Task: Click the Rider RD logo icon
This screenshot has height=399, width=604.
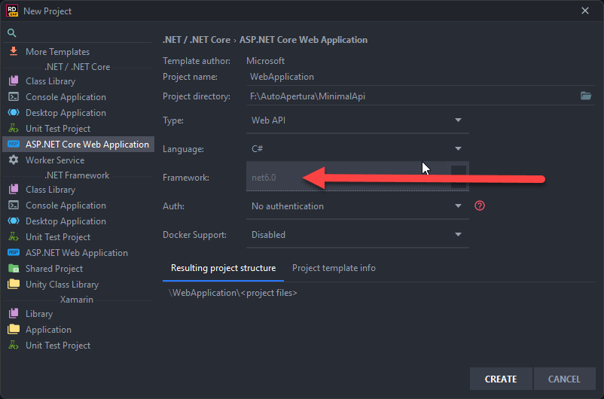Action: tap(12, 11)
